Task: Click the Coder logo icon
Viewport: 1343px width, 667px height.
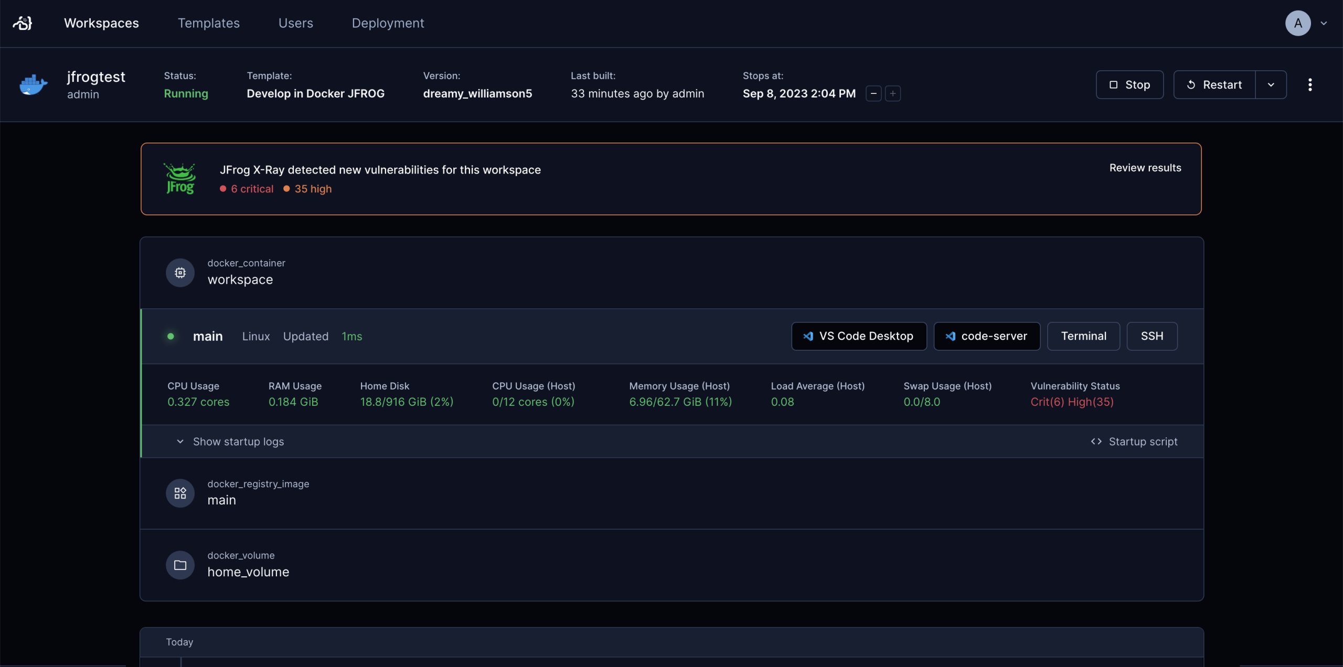Action: 23,23
